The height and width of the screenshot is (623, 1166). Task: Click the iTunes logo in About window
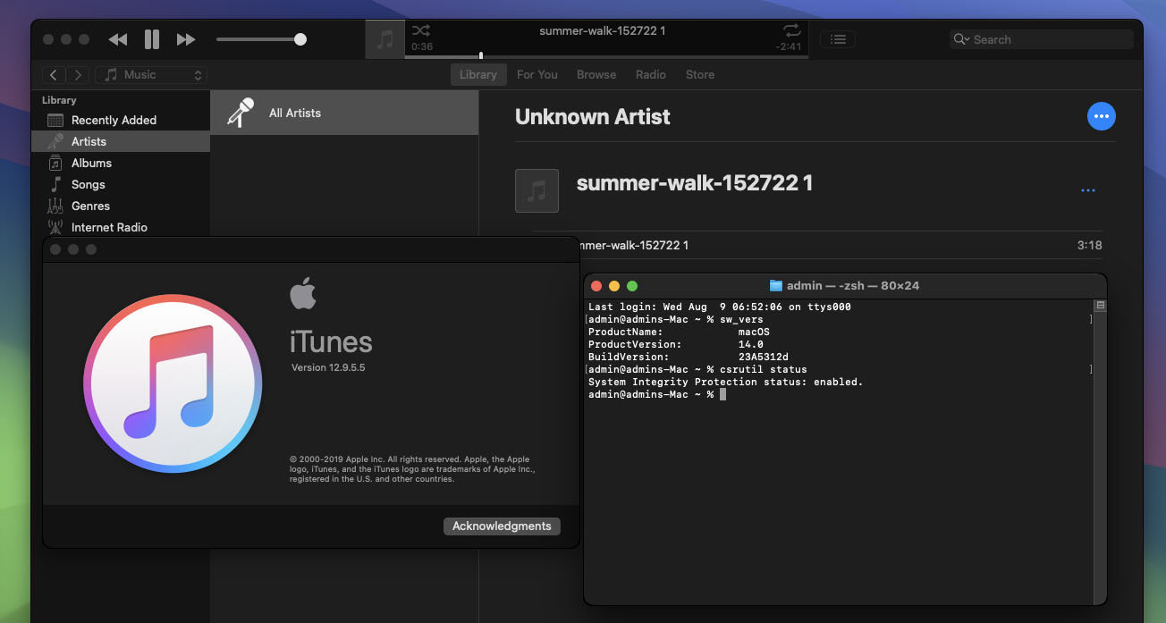tap(173, 383)
